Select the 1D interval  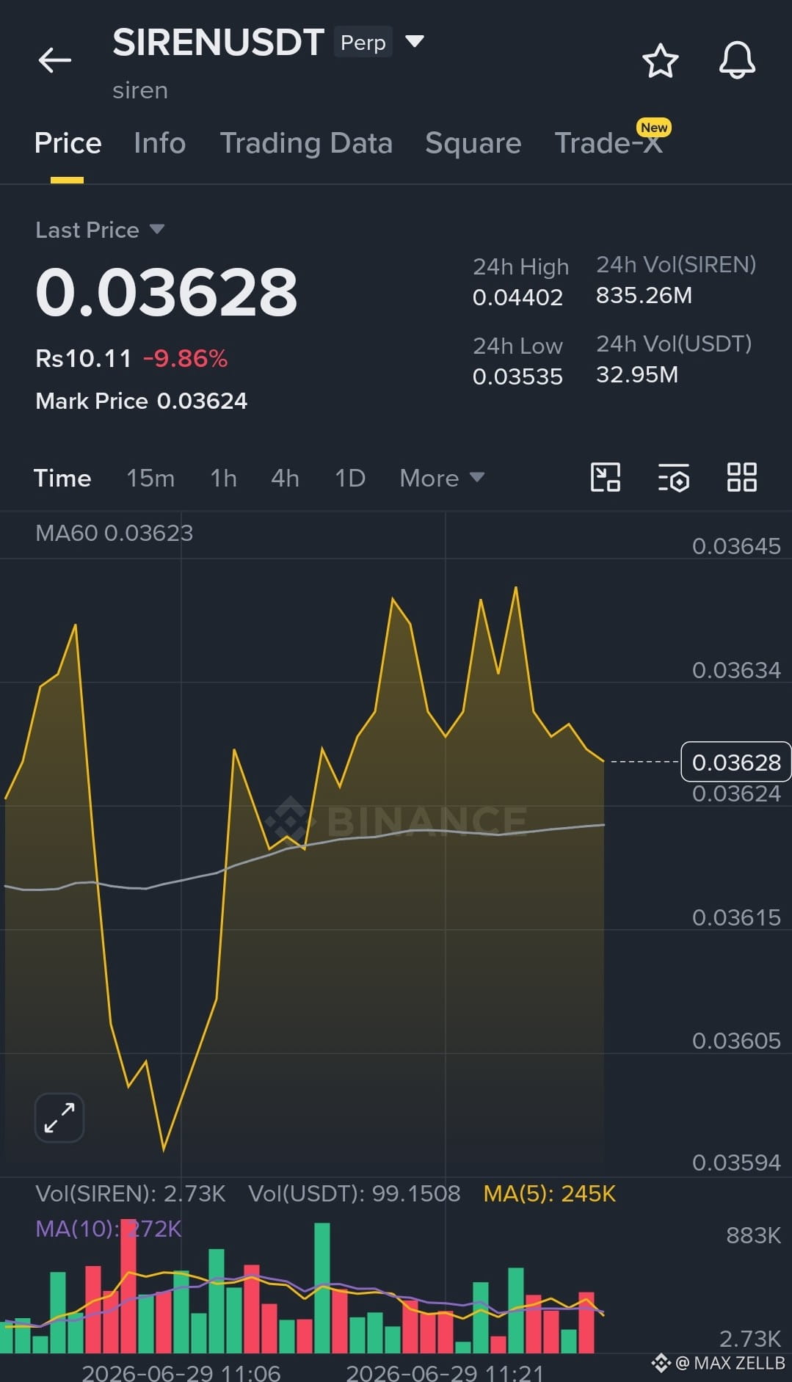350,478
